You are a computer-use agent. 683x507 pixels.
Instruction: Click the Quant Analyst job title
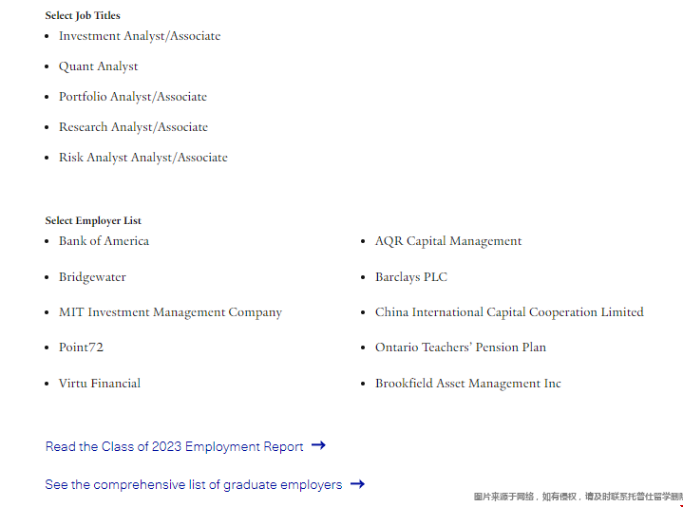[99, 66]
